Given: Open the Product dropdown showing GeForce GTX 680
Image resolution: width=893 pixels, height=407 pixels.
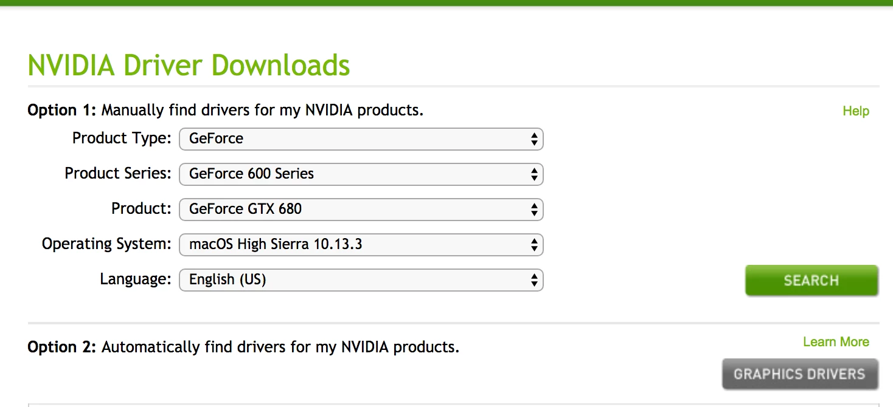Looking at the screenshot, I should [x=361, y=209].
